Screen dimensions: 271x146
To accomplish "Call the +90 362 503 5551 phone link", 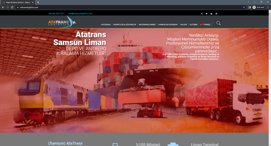I will [56, 14].
